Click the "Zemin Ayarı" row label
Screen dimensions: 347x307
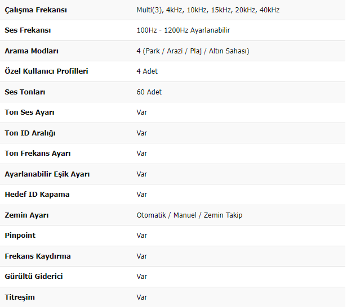[26, 215]
